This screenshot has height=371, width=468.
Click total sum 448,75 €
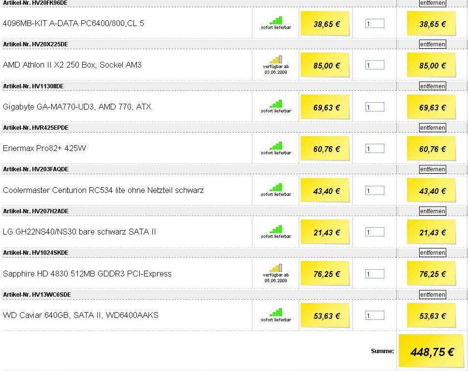(x=432, y=352)
